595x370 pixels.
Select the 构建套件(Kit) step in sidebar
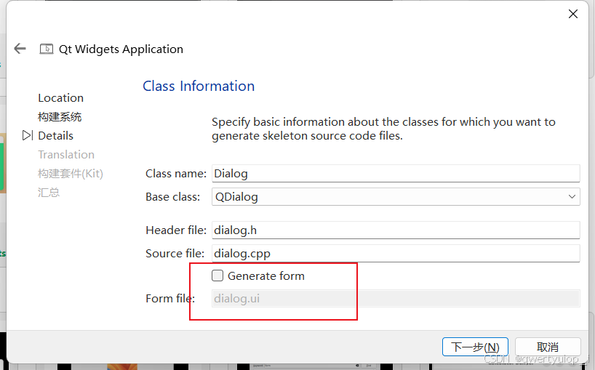tap(71, 174)
